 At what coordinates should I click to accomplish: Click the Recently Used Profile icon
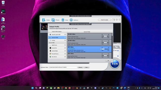click(50, 34)
